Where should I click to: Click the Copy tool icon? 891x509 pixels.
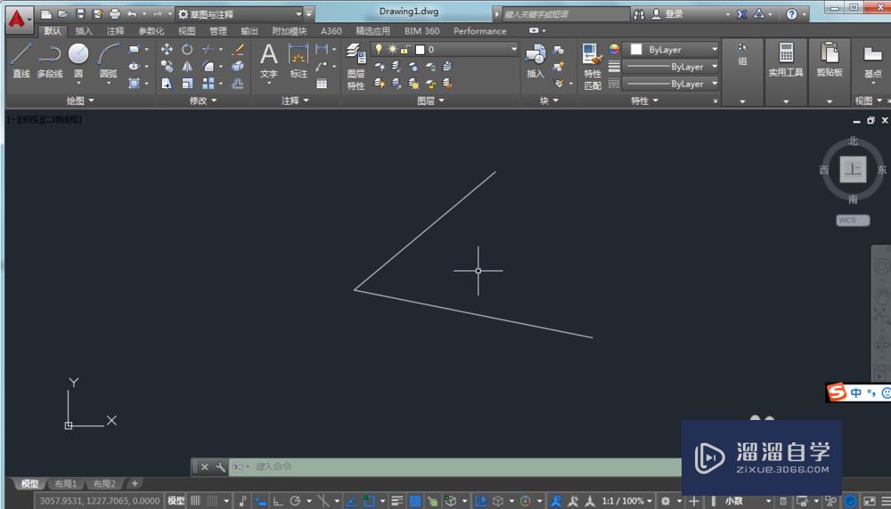[167, 67]
